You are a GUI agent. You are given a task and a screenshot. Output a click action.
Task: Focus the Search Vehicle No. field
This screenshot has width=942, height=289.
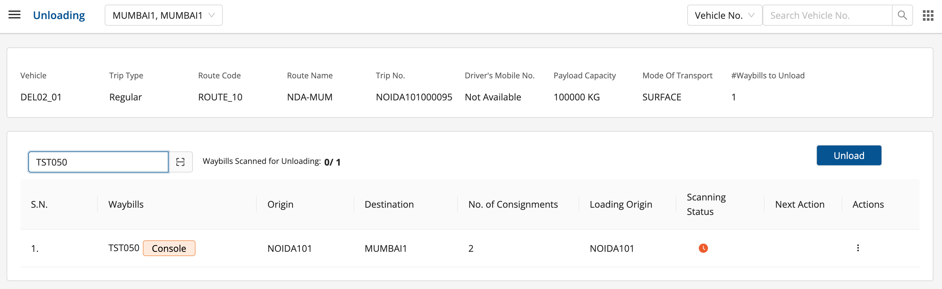tap(827, 15)
